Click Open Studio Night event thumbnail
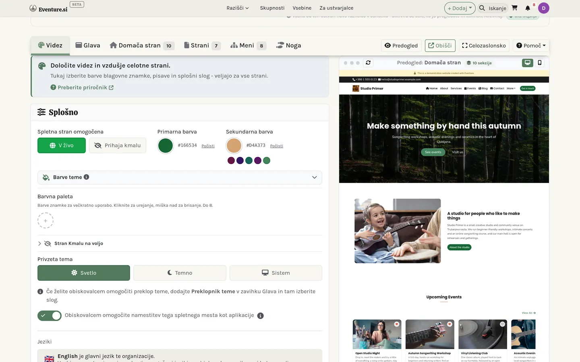 pyautogui.click(x=377, y=334)
